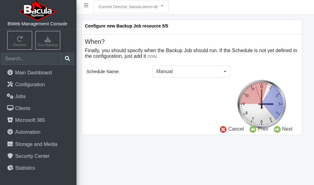Click the "now" link to add schedule
This screenshot has height=185, width=314.
click(152, 56)
